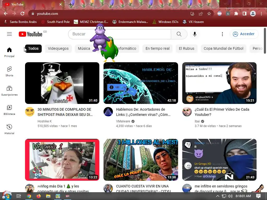Viewport: 267px width, 200px height.
Task: Open Biblioteca in the sidebar
Action: (9, 110)
